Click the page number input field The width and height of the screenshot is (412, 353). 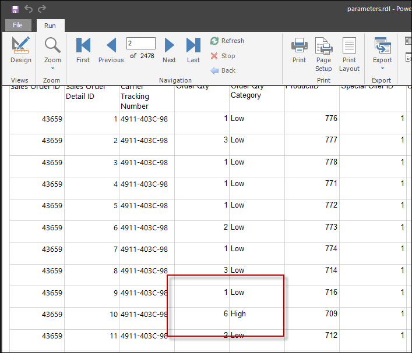click(x=140, y=43)
